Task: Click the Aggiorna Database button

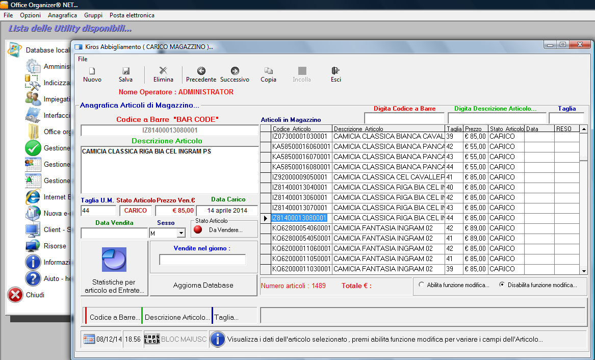Action: pos(203,285)
